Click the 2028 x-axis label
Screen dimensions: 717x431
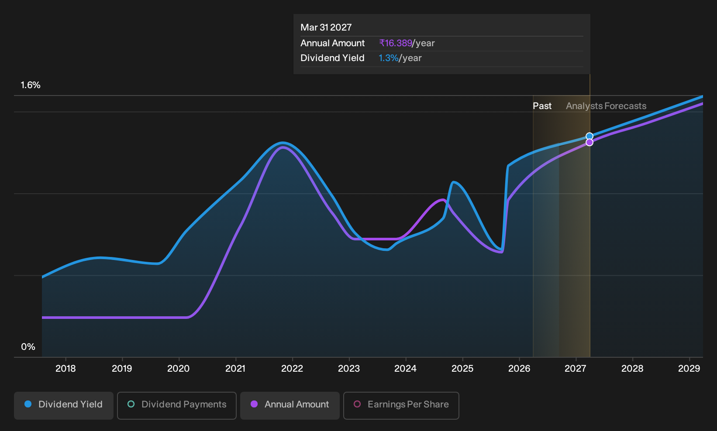click(632, 369)
